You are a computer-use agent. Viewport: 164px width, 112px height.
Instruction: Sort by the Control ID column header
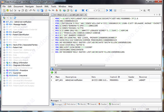click(x=118, y=77)
